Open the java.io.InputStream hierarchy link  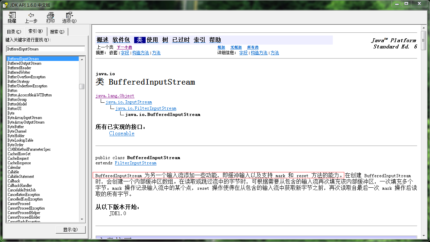tap(129, 102)
